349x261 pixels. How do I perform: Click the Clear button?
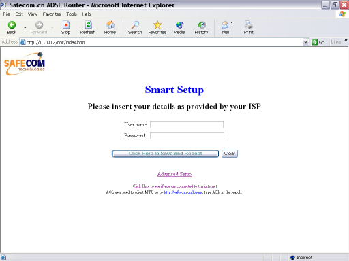tap(230, 154)
